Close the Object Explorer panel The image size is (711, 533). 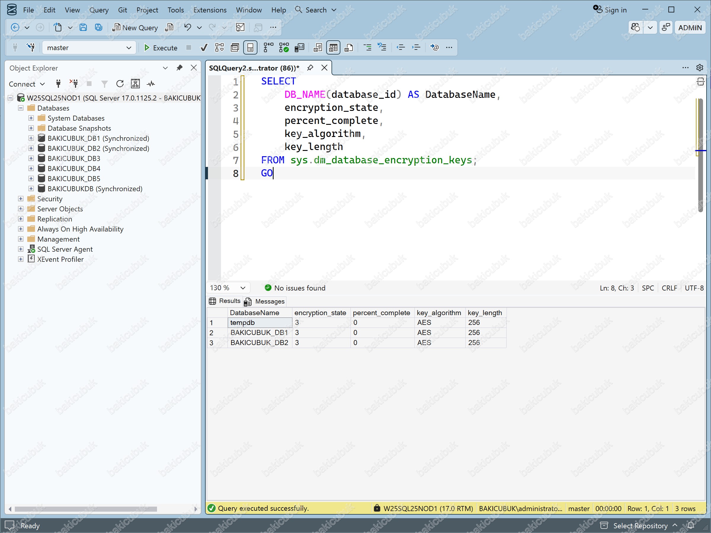[193, 68]
